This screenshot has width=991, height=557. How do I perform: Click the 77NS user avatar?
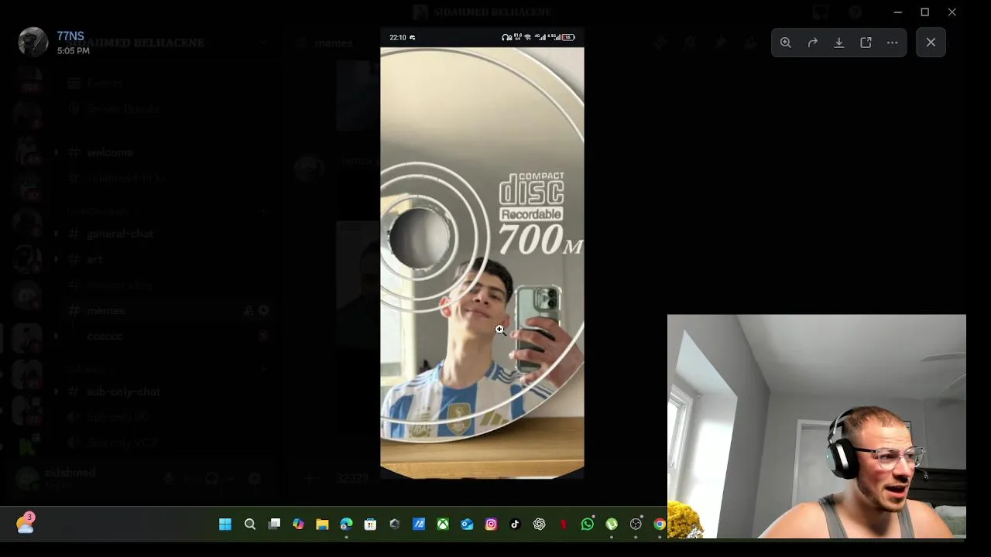point(33,42)
